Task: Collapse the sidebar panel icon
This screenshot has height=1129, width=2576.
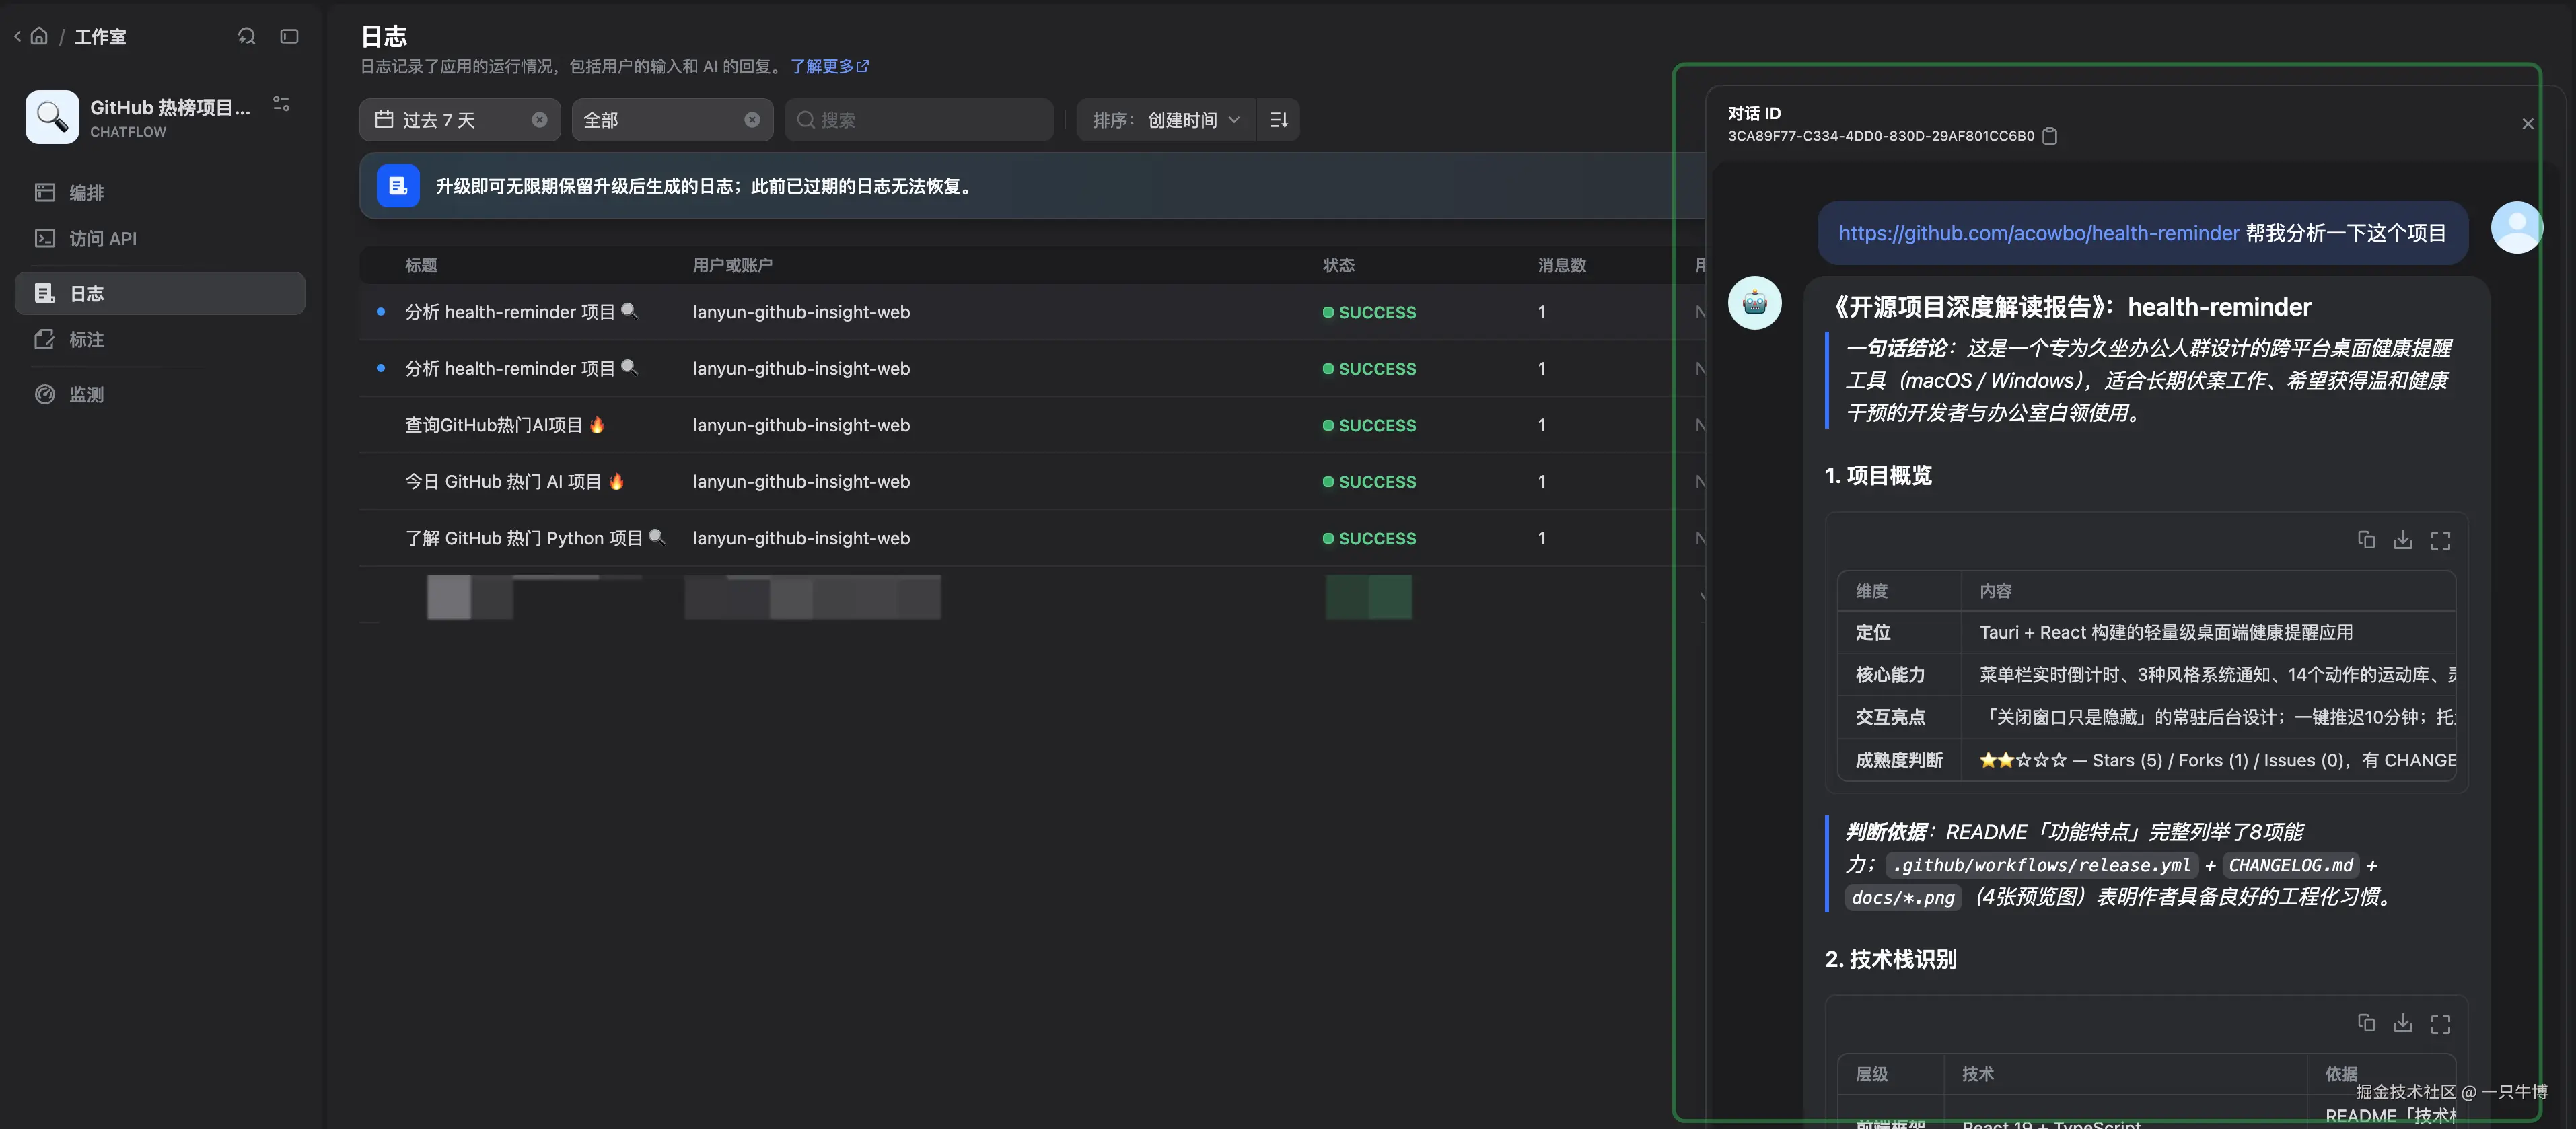Action: coord(289,37)
